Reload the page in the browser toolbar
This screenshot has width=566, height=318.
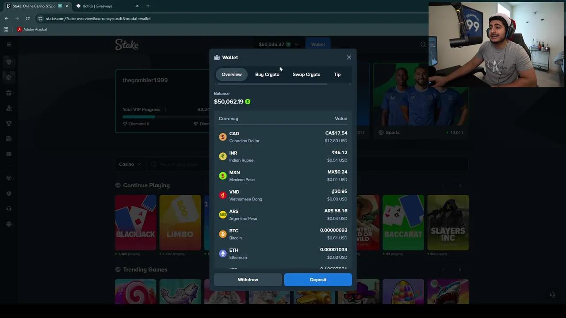(27, 19)
